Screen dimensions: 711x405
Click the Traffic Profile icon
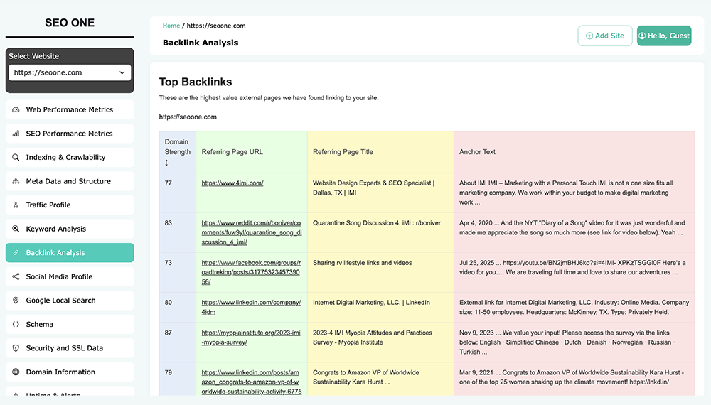pyautogui.click(x=16, y=205)
